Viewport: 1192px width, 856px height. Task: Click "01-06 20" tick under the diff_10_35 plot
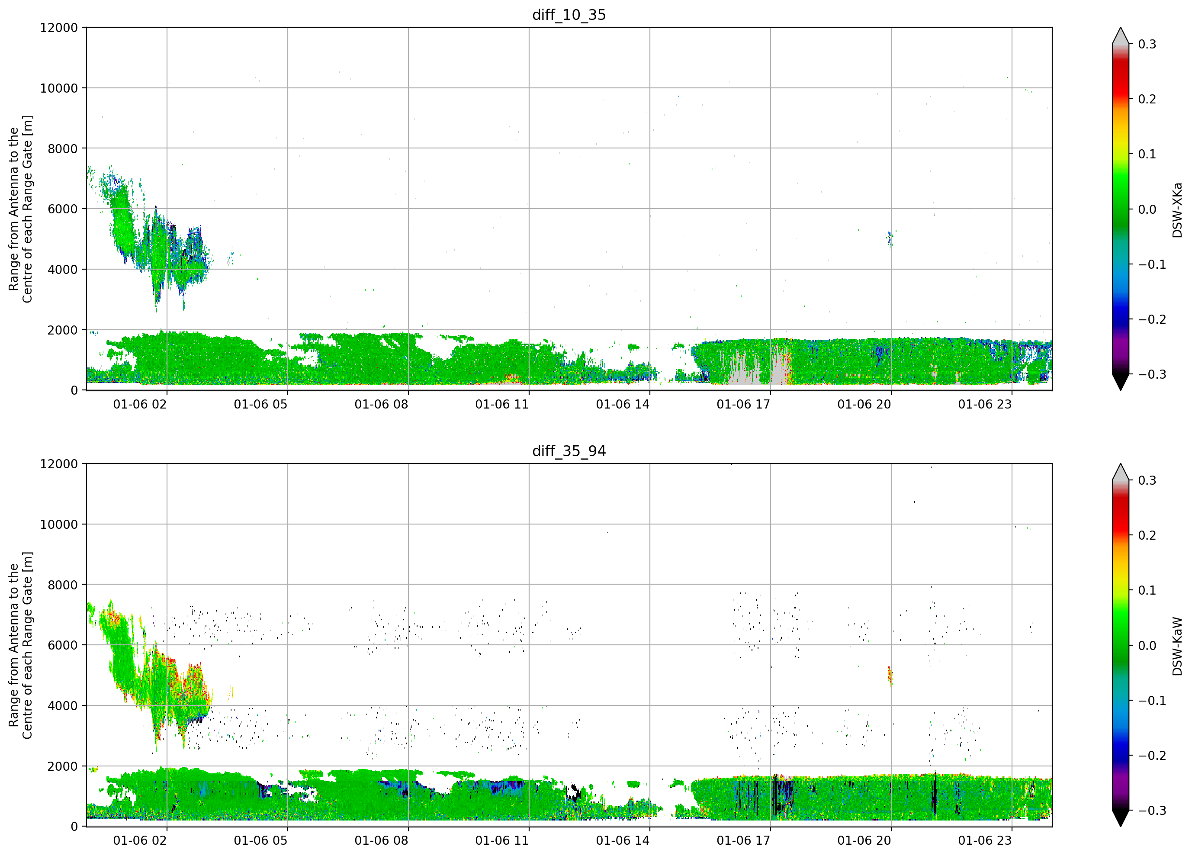pos(864,404)
